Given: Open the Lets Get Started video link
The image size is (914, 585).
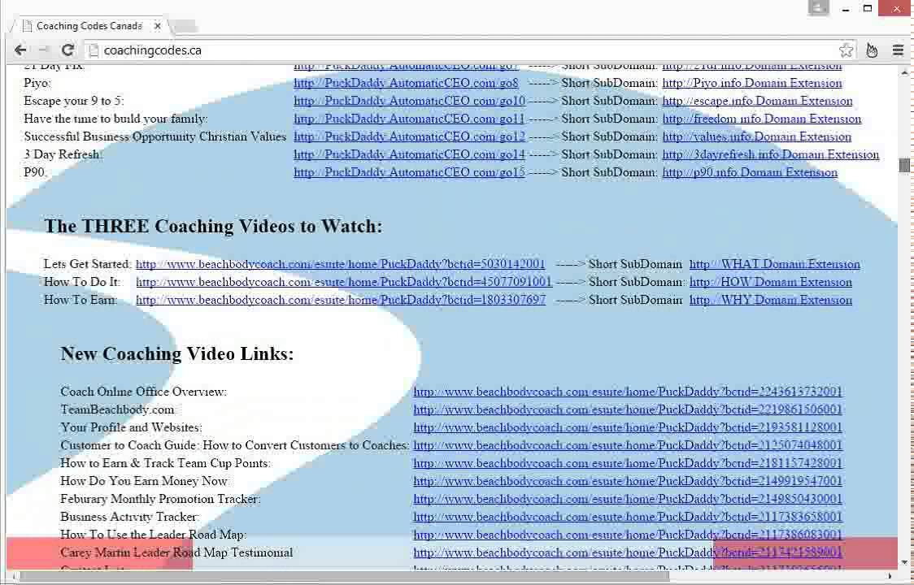Looking at the screenshot, I should click(341, 264).
